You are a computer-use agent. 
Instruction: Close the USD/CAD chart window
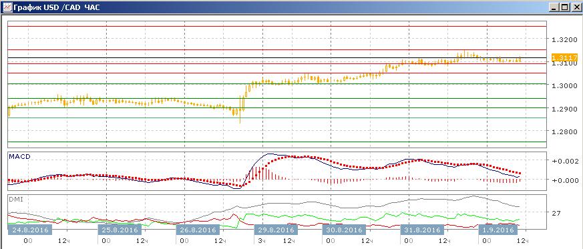pos(575,7)
